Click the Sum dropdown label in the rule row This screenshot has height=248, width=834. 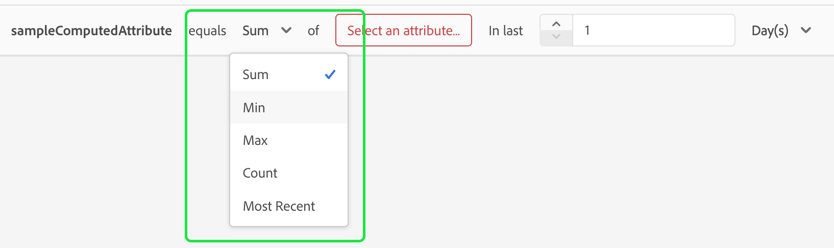[x=256, y=31]
